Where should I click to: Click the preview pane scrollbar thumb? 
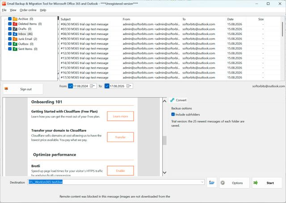click(164, 140)
